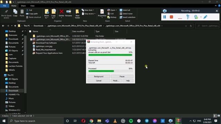
Task: Click Help in extraction dialog
Action: click(x=128, y=81)
